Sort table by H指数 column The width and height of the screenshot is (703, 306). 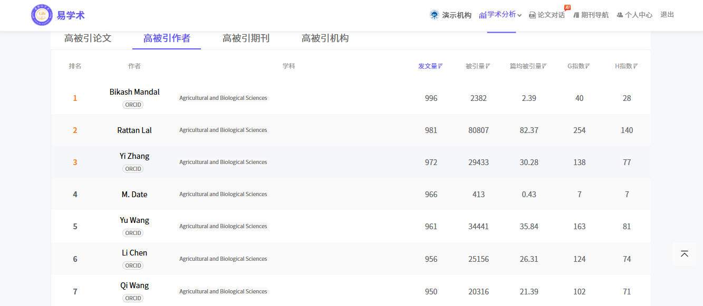click(627, 66)
